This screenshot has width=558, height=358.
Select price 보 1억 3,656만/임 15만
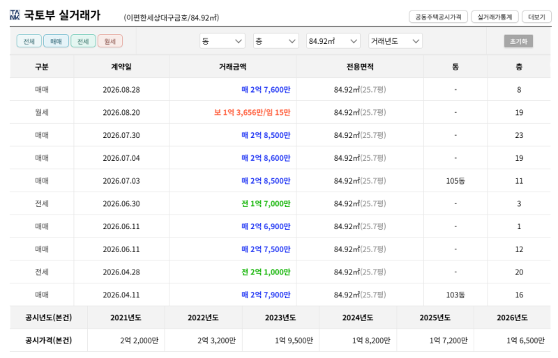point(252,112)
